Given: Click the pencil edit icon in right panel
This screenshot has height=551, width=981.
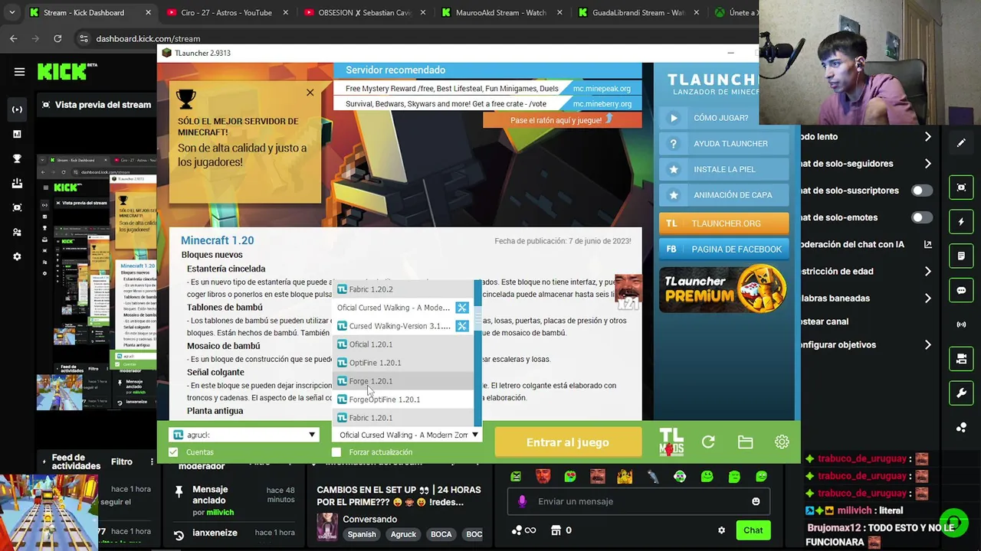Looking at the screenshot, I should coord(961,143).
